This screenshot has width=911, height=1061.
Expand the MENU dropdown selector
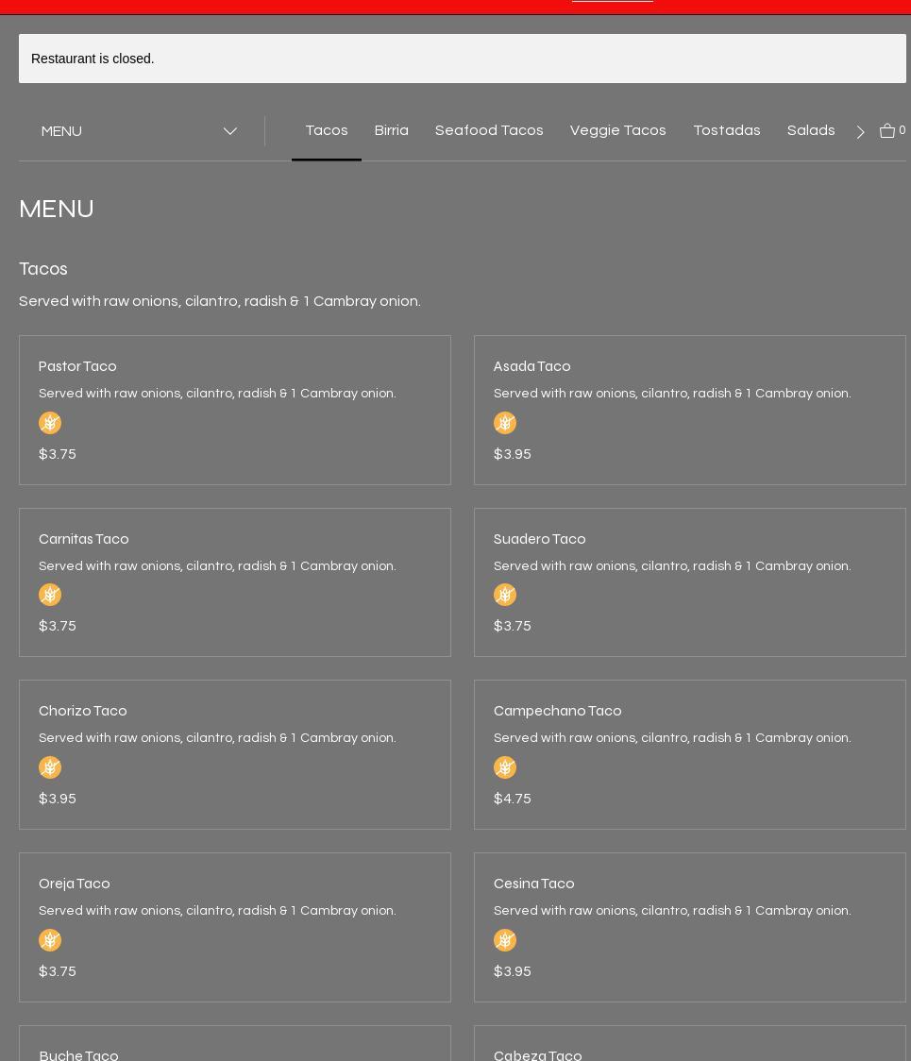click(x=139, y=131)
